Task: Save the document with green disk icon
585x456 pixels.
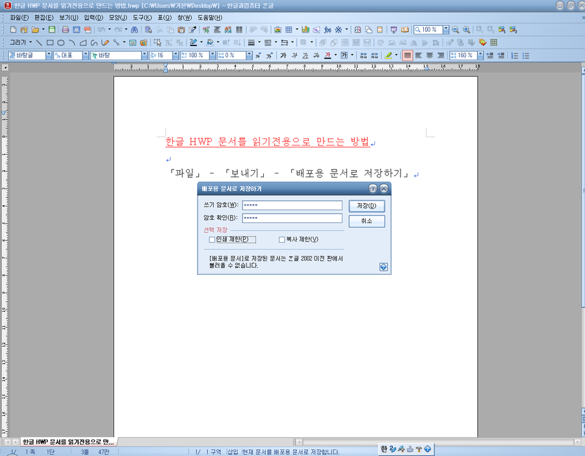Action: (52, 30)
